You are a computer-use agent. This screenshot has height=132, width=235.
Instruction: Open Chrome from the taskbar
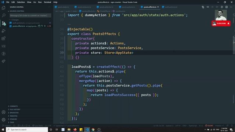click(x=93, y=129)
